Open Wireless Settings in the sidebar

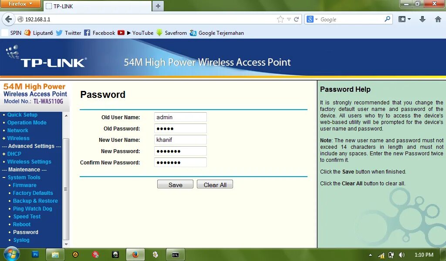pos(29,161)
